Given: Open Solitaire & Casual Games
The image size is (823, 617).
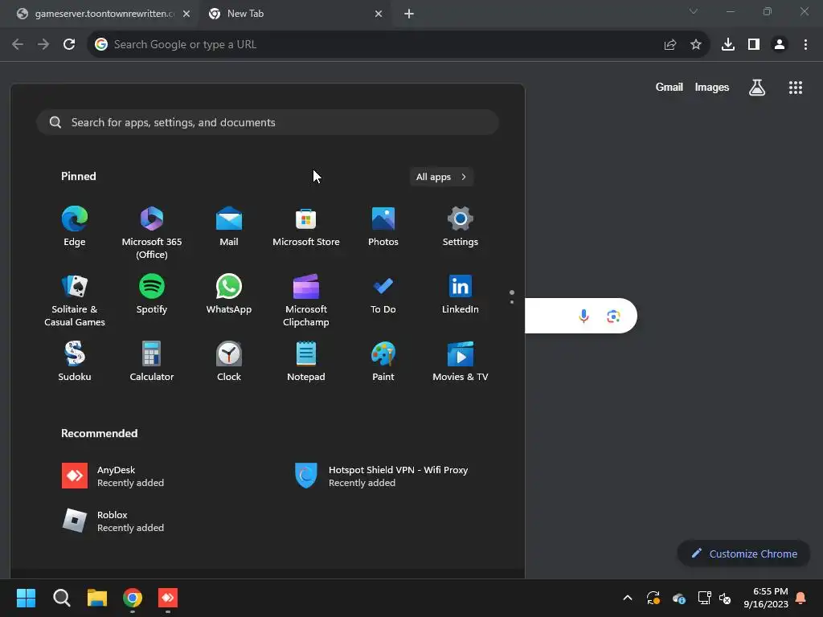Looking at the screenshot, I should point(75,300).
